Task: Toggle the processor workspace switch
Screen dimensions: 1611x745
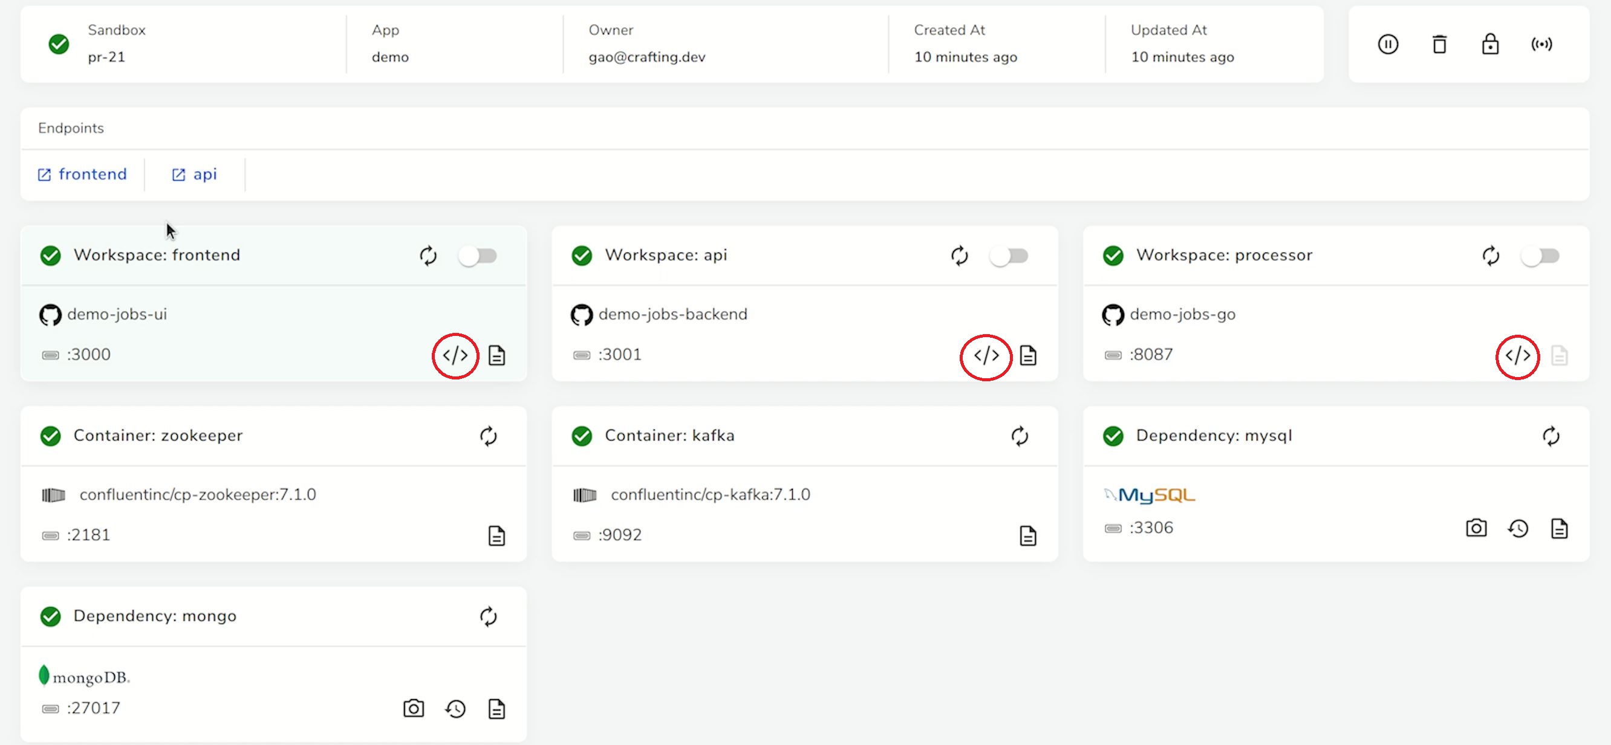Action: coord(1540,256)
